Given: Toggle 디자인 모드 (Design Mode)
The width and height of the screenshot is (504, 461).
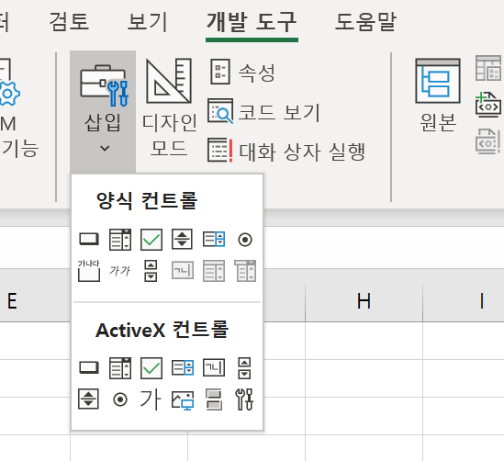Looking at the screenshot, I should (169, 108).
